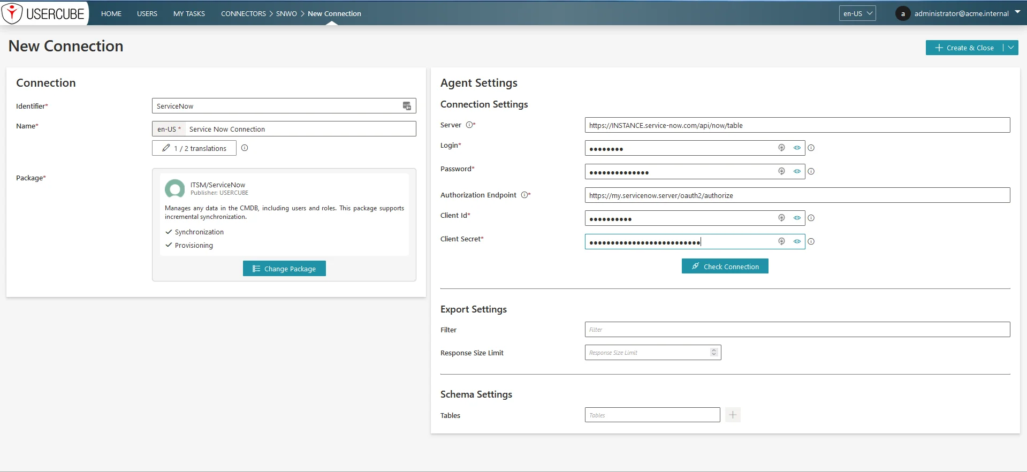Image resolution: width=1027 pixels, height=472 pixels.
Task: Click Create & Close button
Action: coord(964,48)
